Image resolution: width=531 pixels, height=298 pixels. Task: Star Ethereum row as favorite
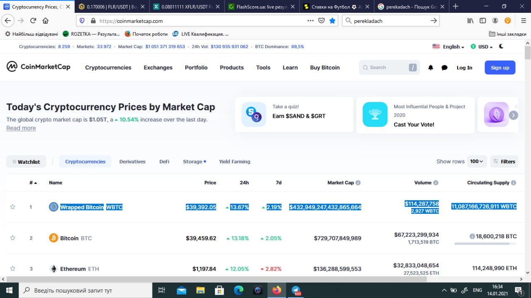tap(12, 269)
